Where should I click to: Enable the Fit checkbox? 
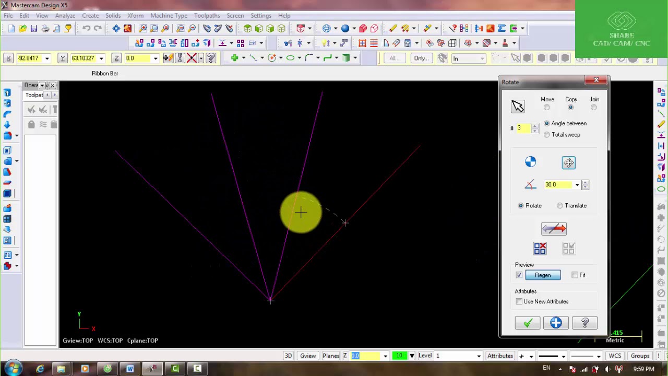575,275
